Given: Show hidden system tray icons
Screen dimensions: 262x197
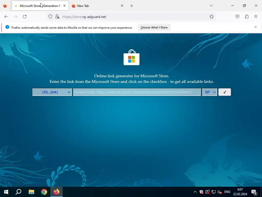Looking at the screenshot, I should coord(195,192).
